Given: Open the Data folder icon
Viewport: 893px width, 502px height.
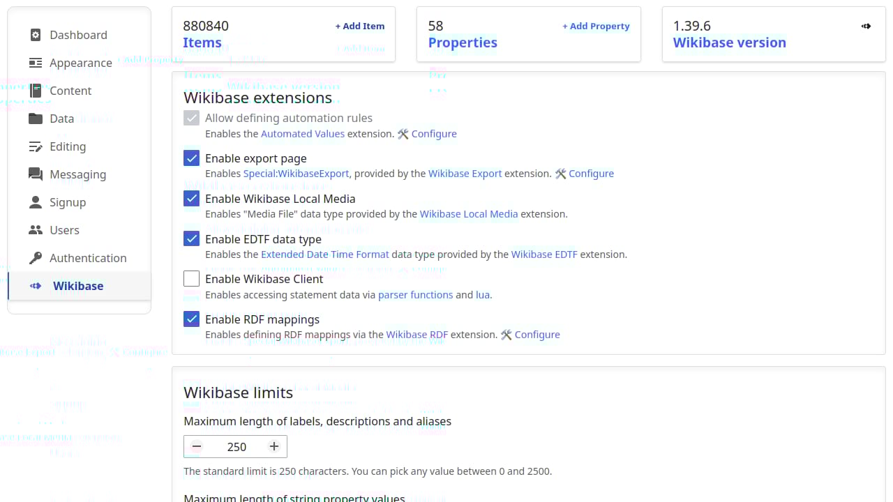Looking at the screenshot, I should click(34, 119).
